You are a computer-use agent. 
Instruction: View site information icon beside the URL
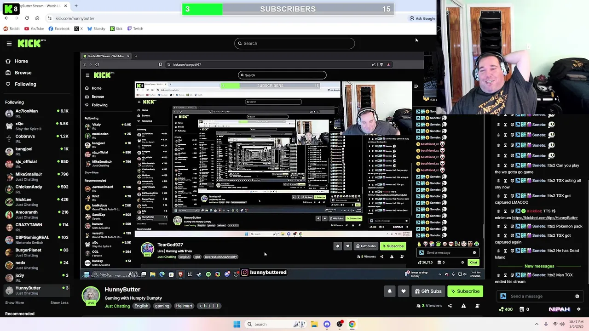[49, 18]
